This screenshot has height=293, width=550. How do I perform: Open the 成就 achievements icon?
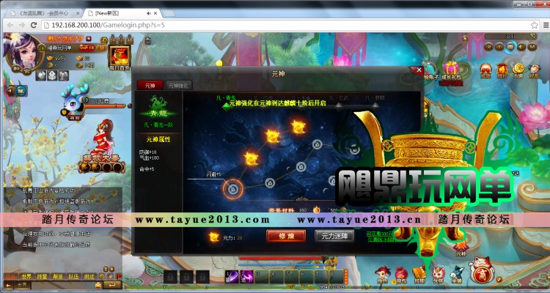point(485,70)
